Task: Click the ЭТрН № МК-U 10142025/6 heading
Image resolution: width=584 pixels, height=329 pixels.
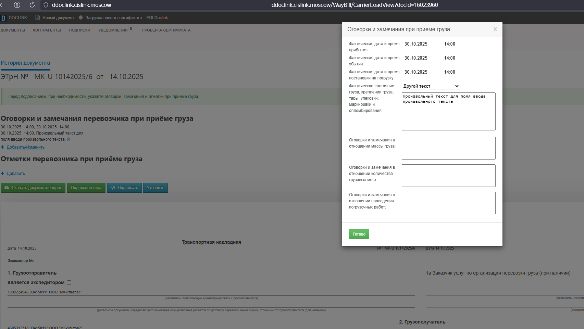Action: pos(72,77)
